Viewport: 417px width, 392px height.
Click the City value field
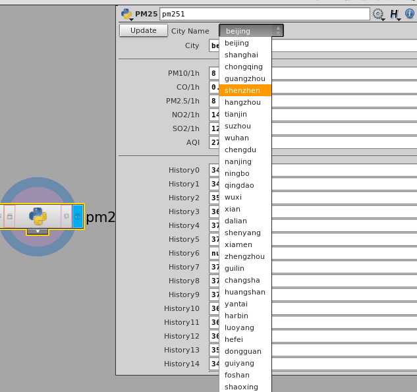[313, 45]
